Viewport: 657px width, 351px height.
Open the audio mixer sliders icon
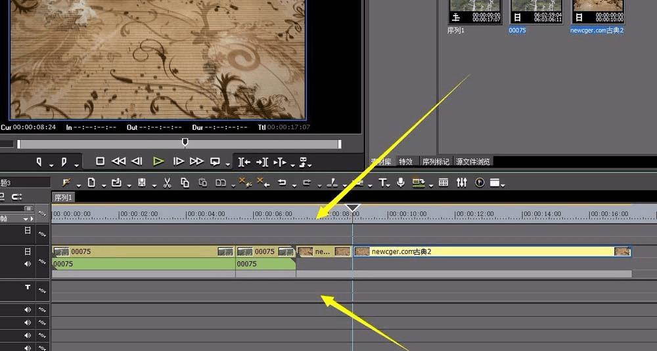461,182
